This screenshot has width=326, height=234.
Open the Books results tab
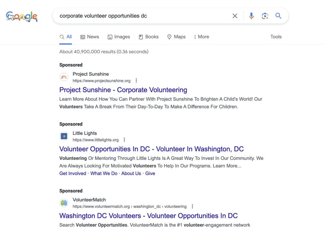pyautogui.click(x=149, y=37)
